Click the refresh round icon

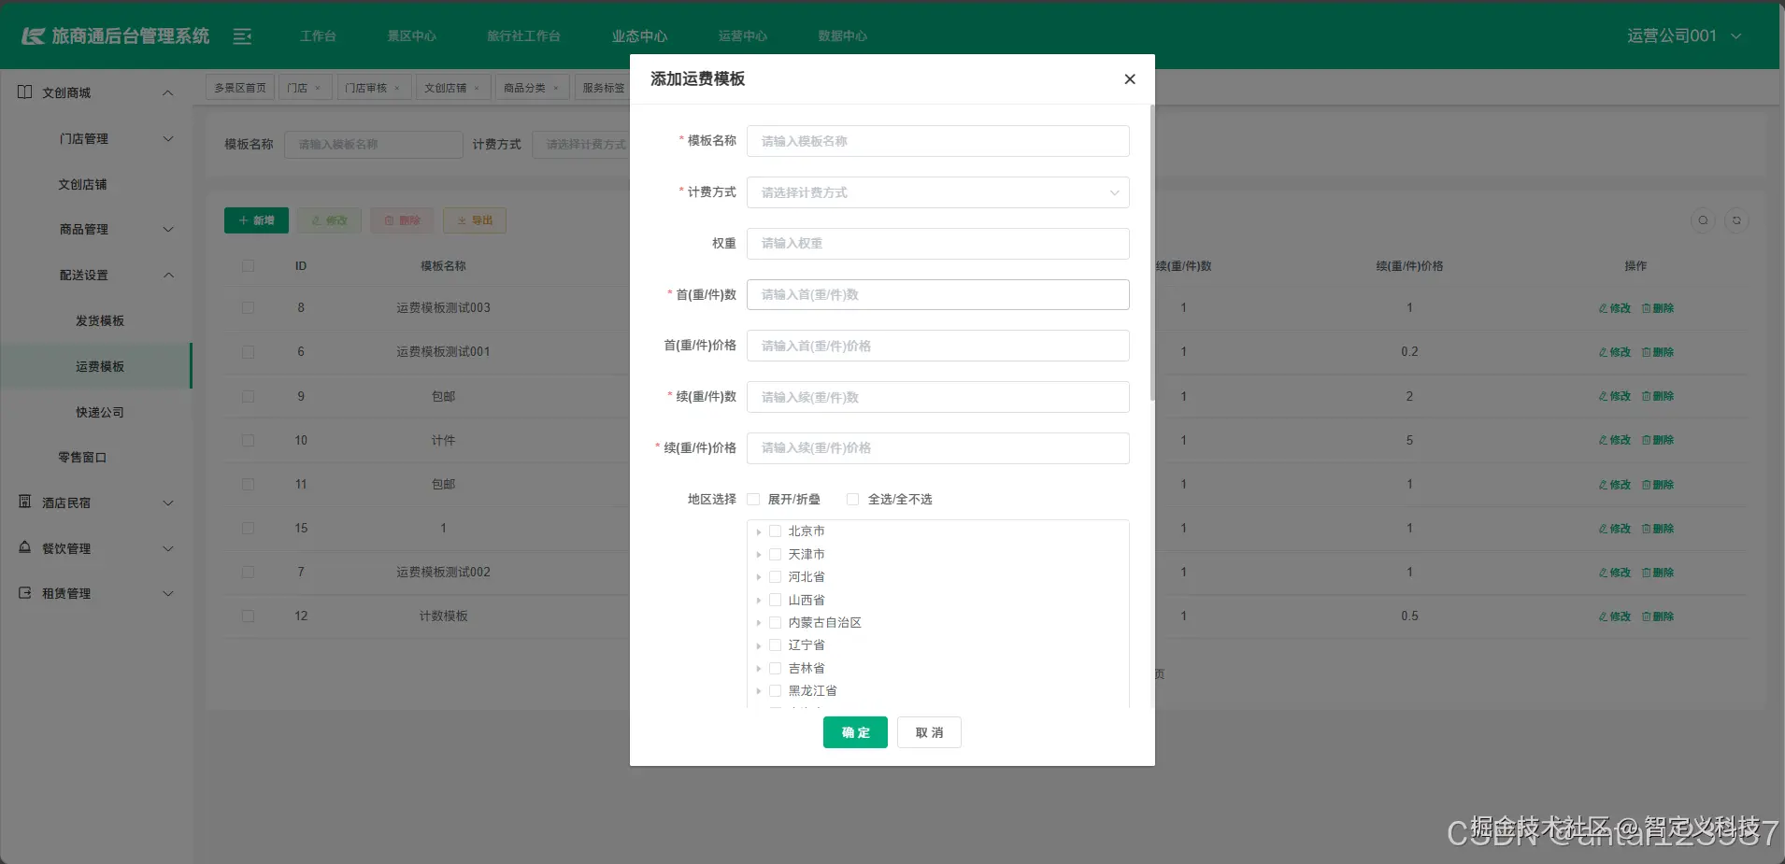[1736, 220]
